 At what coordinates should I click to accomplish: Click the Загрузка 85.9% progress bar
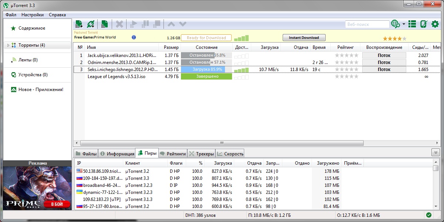(206, 69)
